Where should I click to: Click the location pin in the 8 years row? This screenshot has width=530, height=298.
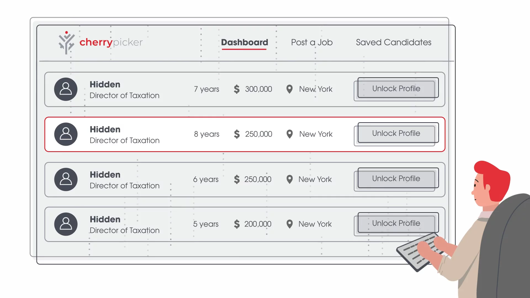289,134
